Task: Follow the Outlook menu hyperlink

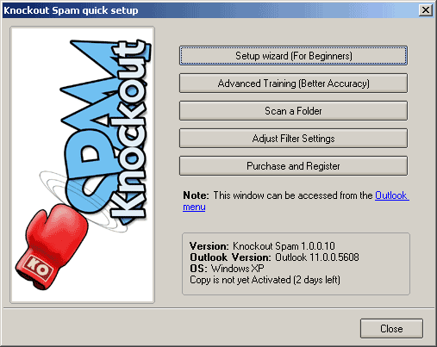Action: point(296,201)
